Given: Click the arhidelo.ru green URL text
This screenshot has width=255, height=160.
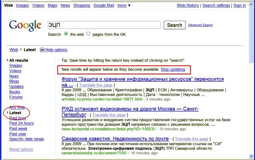Looking at the screenshot, I should [102, 99].
